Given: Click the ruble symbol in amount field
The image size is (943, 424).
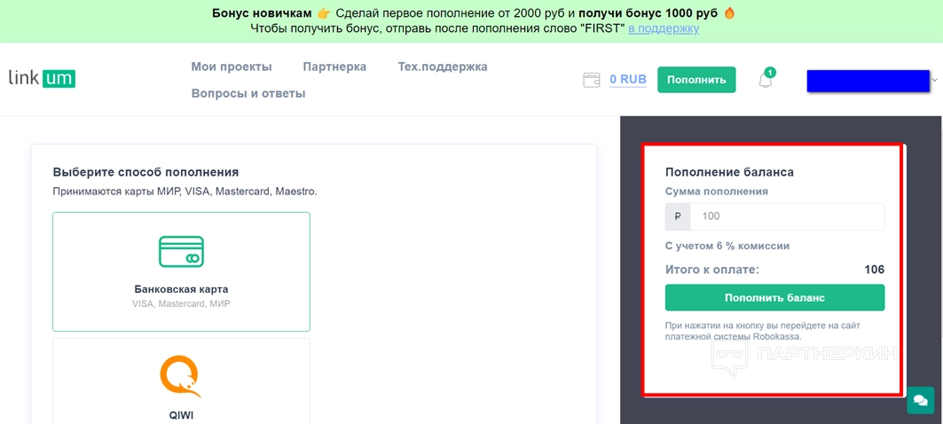Looking at the screenshot, I should click(x=678, y=216).
